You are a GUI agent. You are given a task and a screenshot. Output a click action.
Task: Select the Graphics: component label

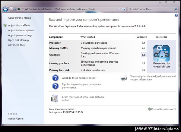tap(55, 55)
